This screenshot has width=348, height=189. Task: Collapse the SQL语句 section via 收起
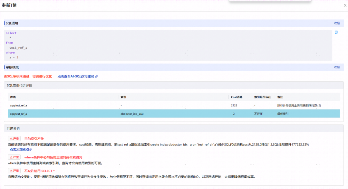pos(337,23)
